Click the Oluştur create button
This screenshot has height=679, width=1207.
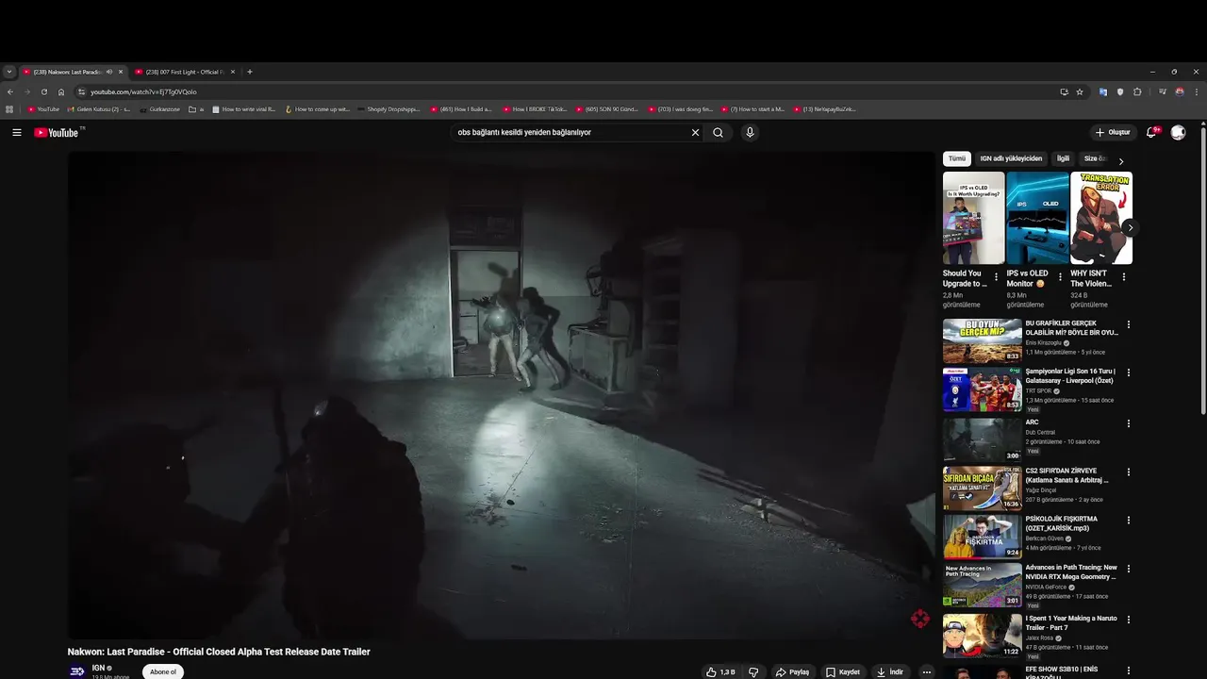pos(1113,133)
